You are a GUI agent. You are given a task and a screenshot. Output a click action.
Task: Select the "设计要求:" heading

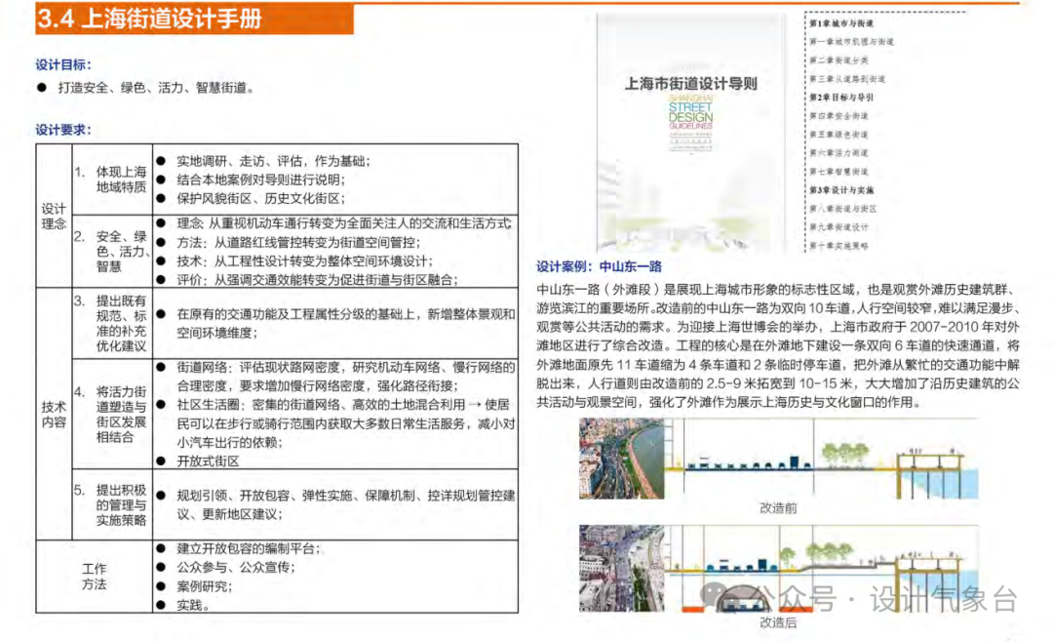pyautogui.click(x=63, y=130)
